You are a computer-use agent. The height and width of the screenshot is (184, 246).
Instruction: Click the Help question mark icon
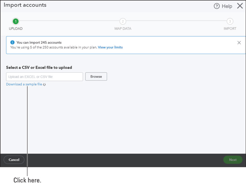tap(217, 6)
